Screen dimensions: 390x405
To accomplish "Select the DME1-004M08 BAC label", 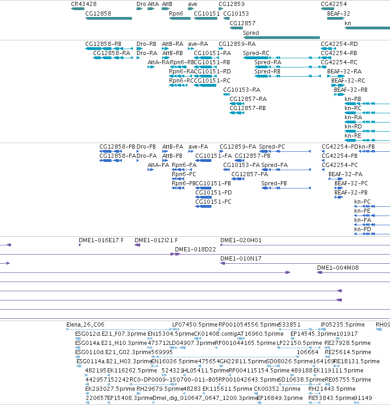I will (338, 268).
